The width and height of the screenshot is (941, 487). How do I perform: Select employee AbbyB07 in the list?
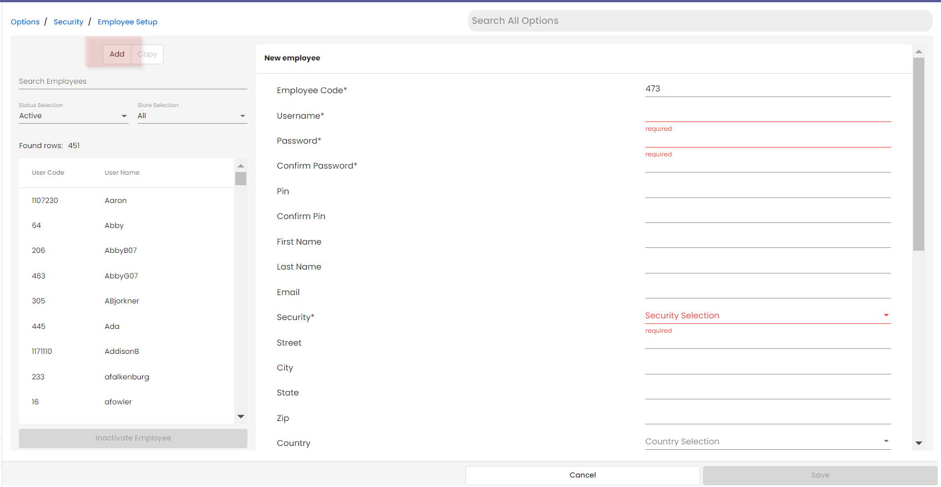(127, 251)
